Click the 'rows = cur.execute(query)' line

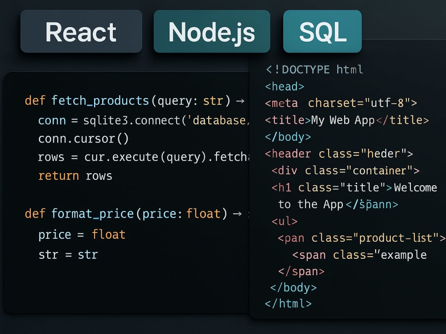tap(144, 157)
